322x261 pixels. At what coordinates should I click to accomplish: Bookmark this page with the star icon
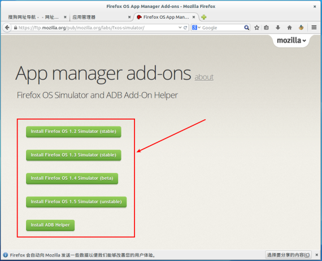[x=256, y=28]
